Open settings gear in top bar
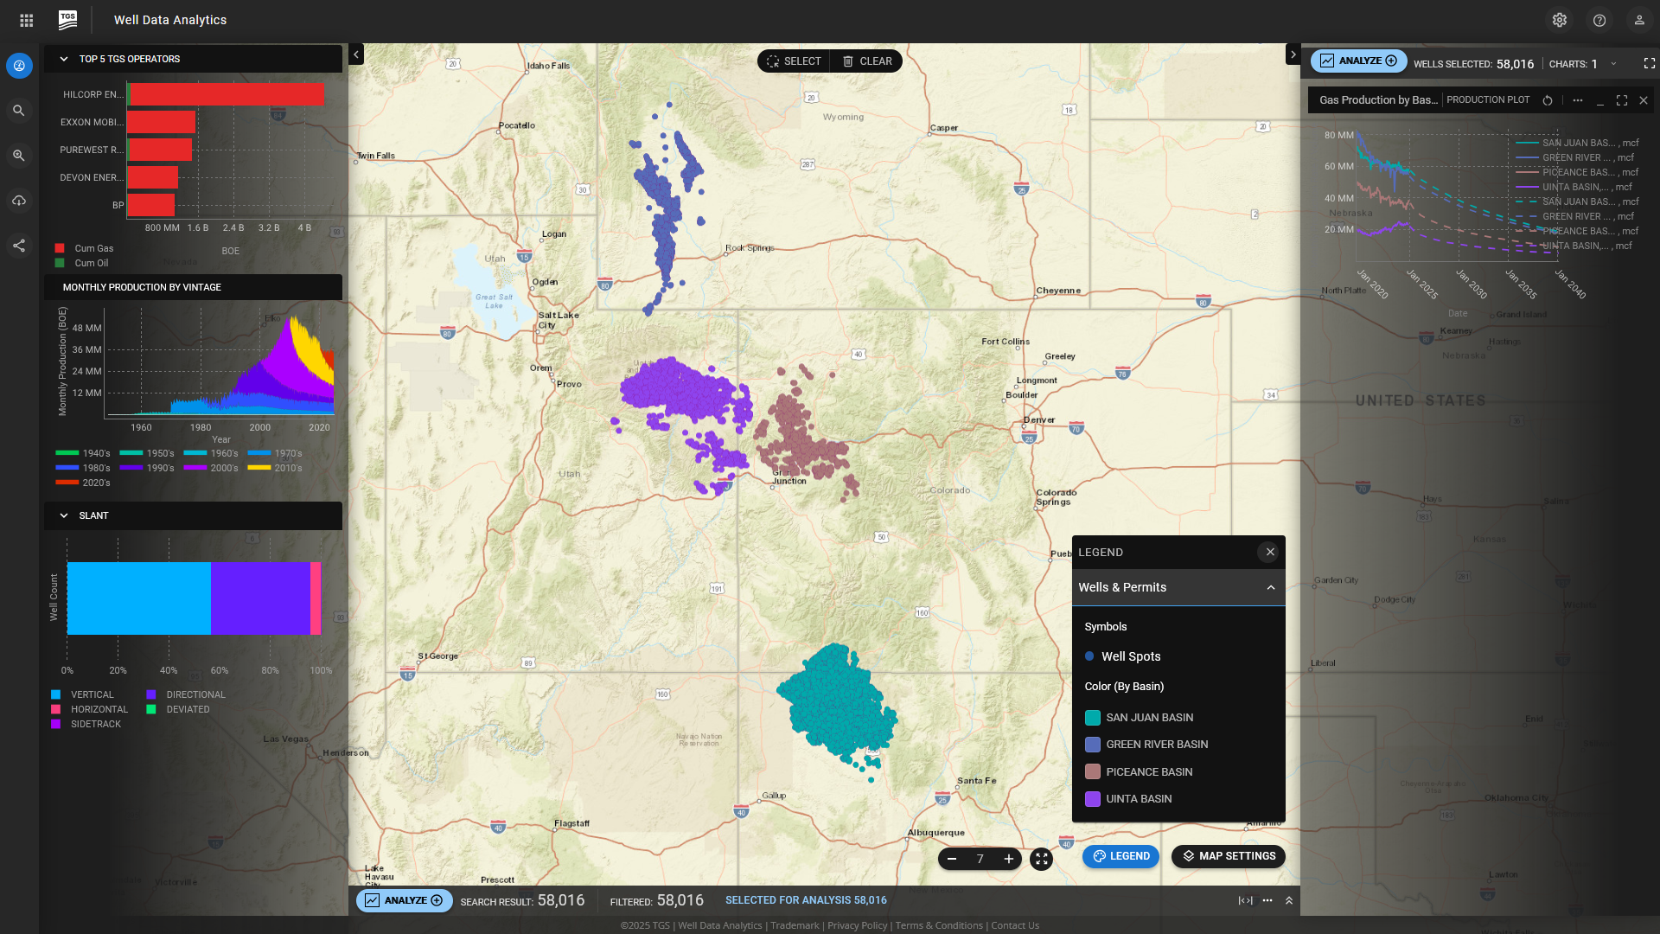The height and width of the screenshot is (934, 1660). click(1559, 20)
